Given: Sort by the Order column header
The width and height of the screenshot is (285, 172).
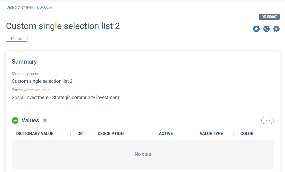Looking at the screenshot, I should pos(81,133).
